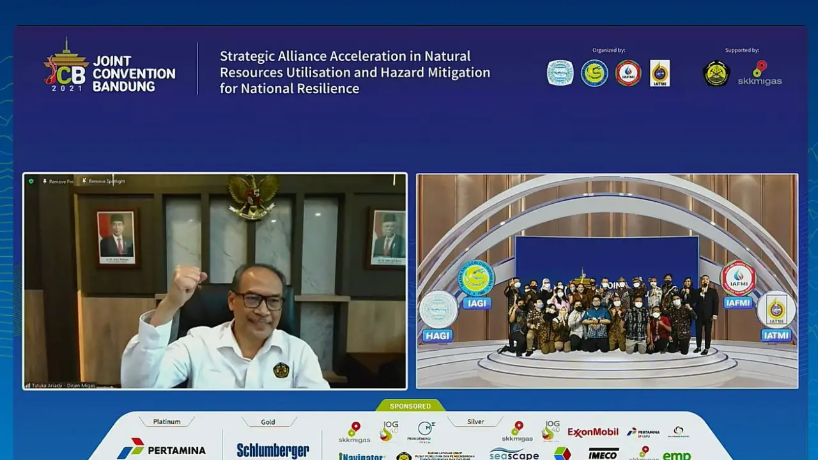The width and height of the screenshot is (818, 460).
Task: Click the IMECO sponsor logo
Action: click(603, 454)
